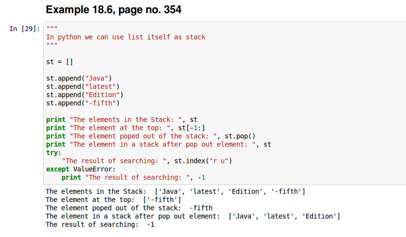Click the green "try" keyword
The height and width of the screenshot is (237, 406).
pos(51,152)
